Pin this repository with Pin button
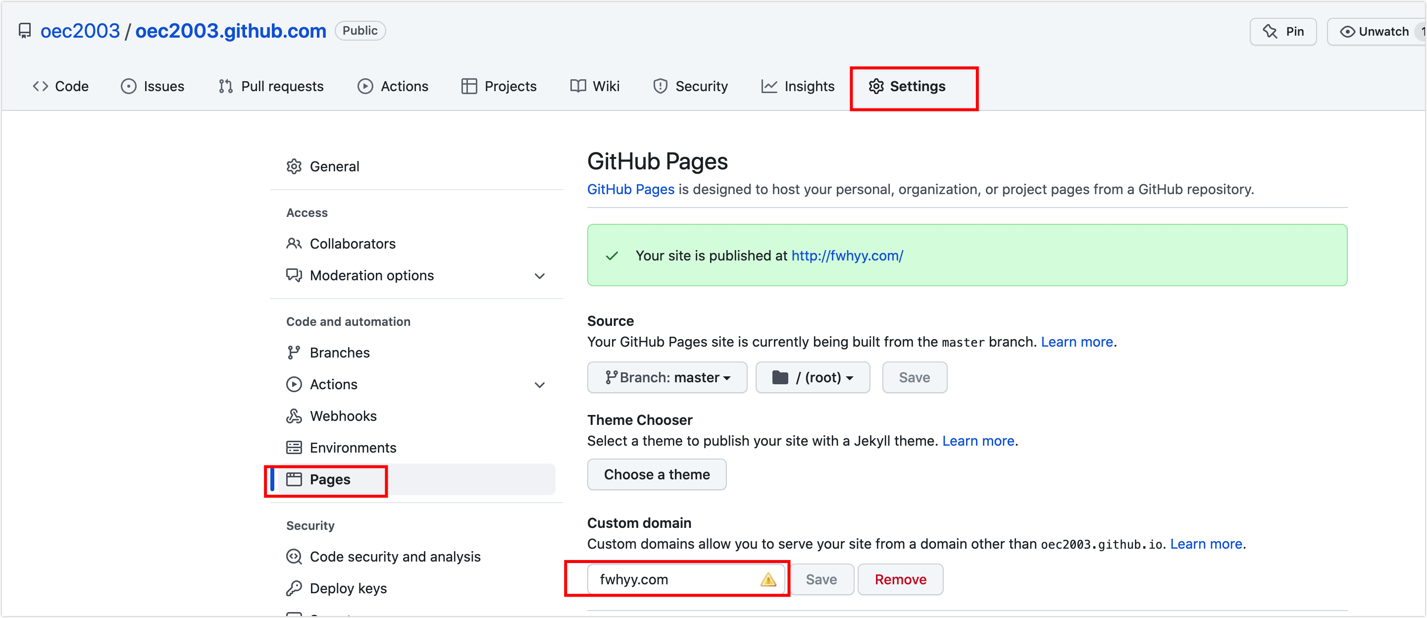This screenshot has width=1427, height=618. 1282,31
